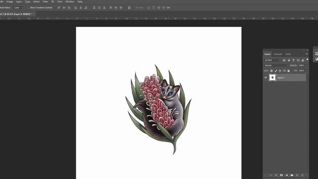The width and height of the screenshot is (318, 179).
Task: Open the Help menu
Action: [80, 1]
